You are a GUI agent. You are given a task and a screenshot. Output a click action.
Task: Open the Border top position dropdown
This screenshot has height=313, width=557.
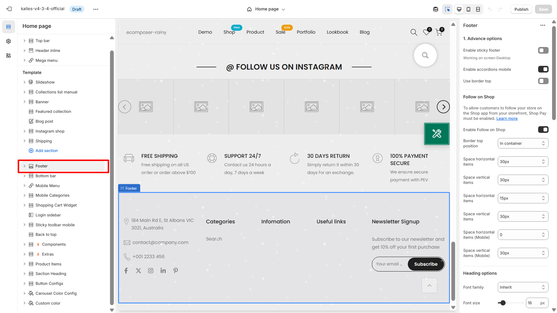tap(522, 143)
